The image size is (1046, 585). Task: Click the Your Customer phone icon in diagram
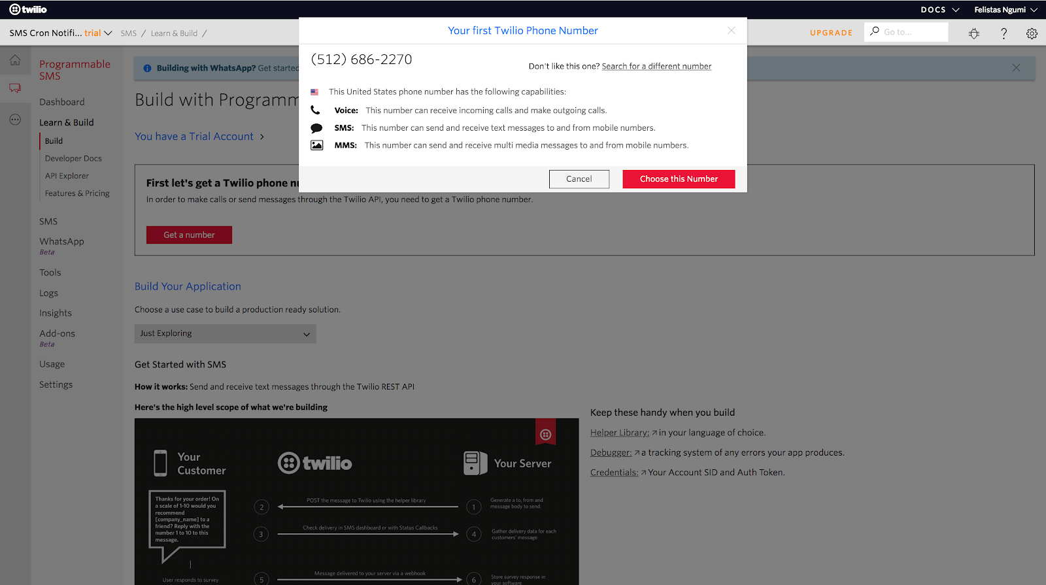tap(160, 463)
